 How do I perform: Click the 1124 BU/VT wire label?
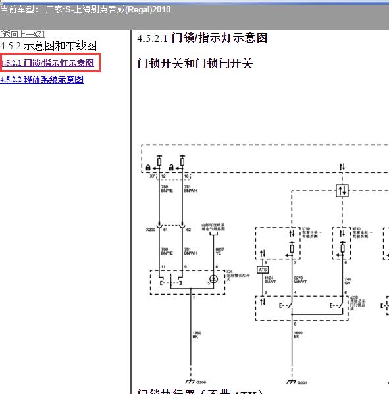(x=270, y=280)
